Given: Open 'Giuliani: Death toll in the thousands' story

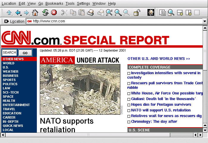Looking at the screenshot, I should point(163,99).
